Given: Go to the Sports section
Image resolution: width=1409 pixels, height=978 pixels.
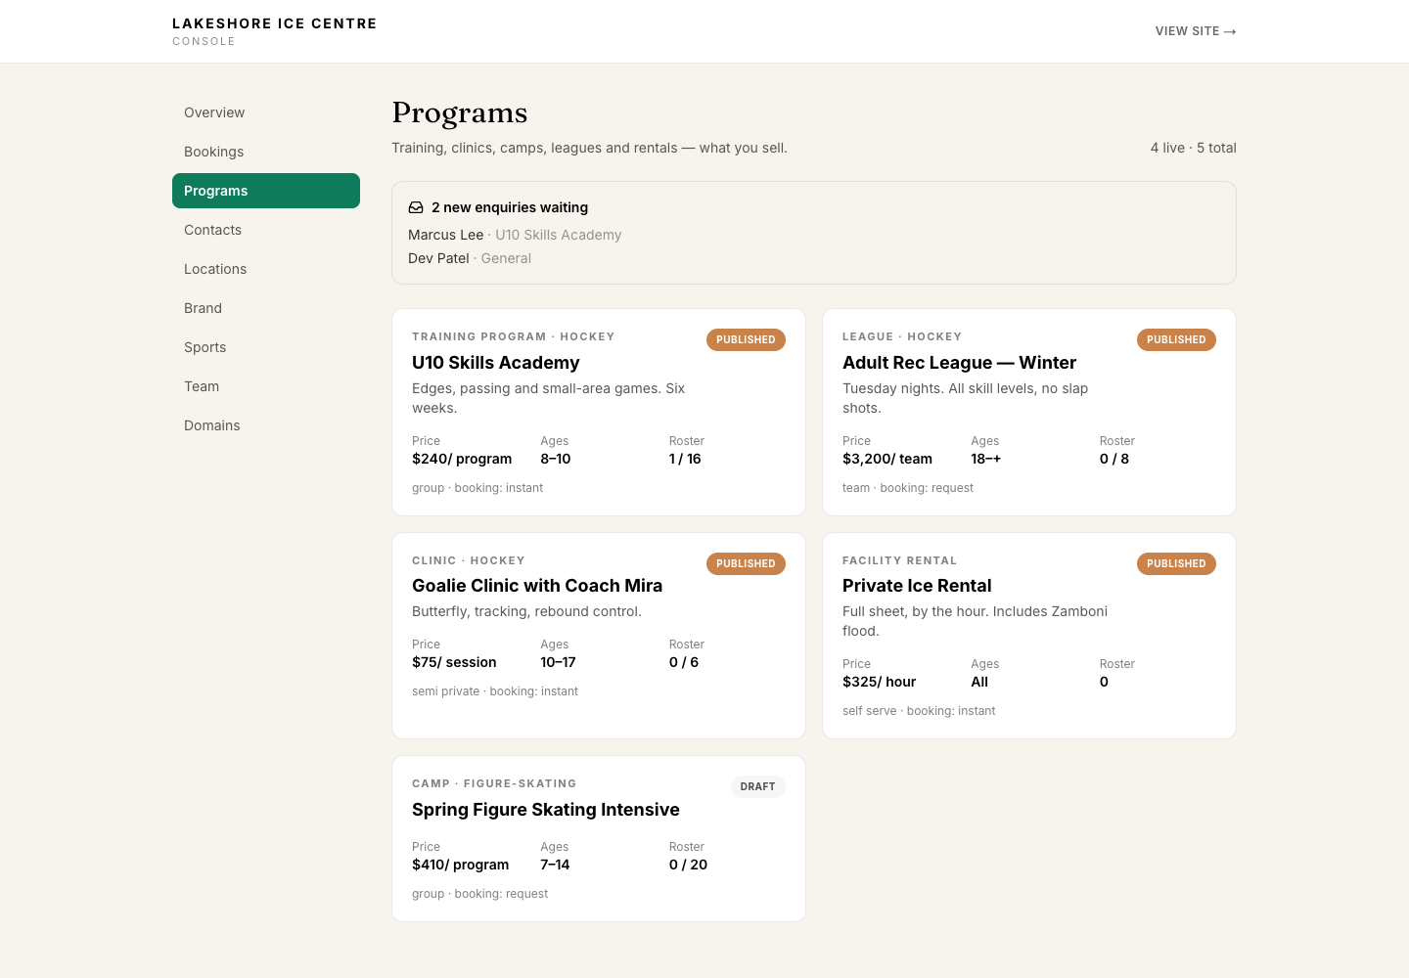Looking at the screenshot, I should pos(266,347).
